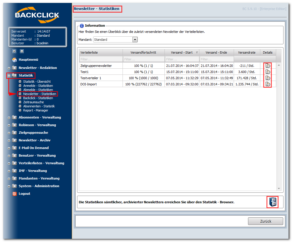The width and height of the screenshot is (292, 242).
Task: Open details for Zielgruppennewsletter row
Action: tap(268, 66)
